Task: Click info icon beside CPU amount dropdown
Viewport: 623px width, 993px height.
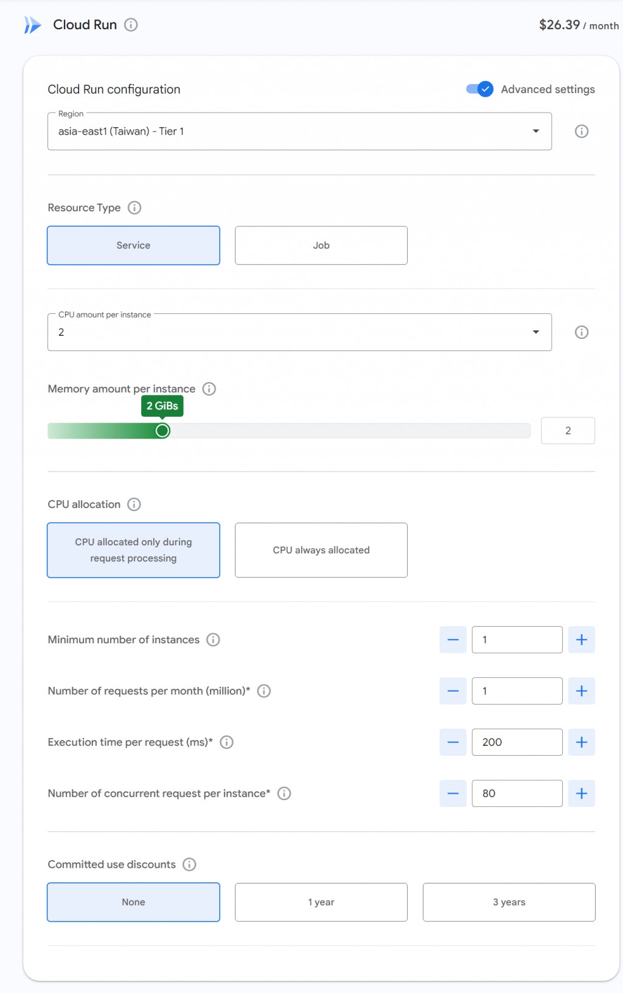Action: 582,332
